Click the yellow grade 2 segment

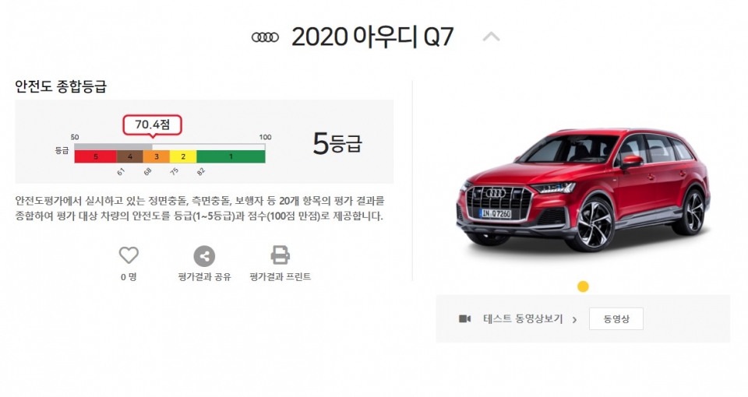(x=183, y=156)
